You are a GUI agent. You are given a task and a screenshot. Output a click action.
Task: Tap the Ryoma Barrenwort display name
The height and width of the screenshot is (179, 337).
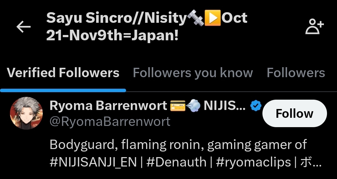[x=108, y=106]
